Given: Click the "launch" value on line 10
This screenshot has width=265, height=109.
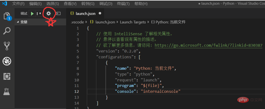Looking at the screenshot, I should pos(150,80).
